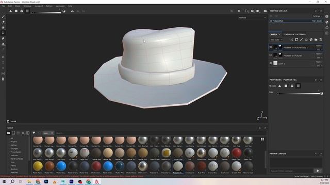This screenshot has height=185, width=330.
Task: Choose triangle fill mode in top toolbar
Action: tap(10, 11)
